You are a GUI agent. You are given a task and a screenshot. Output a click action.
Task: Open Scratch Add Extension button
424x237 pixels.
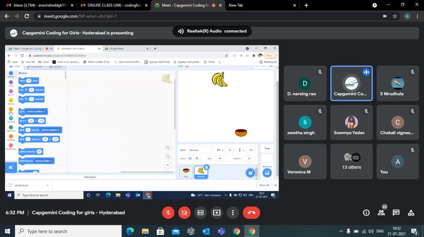tap(11, 168)
